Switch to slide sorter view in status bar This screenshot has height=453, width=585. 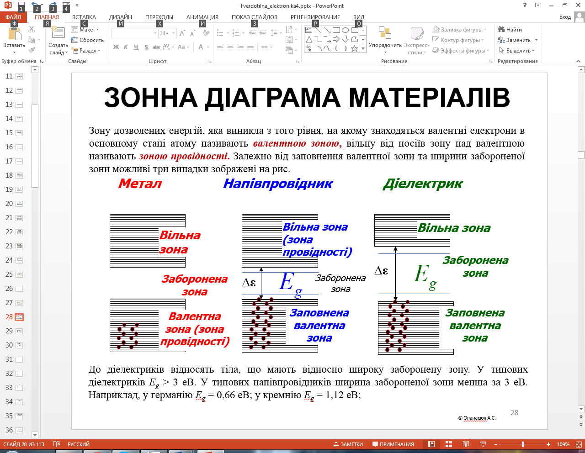pos(448,444)
